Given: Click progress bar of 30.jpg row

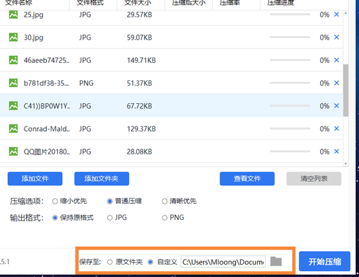Looking at the screenshot, I should 290,37.
